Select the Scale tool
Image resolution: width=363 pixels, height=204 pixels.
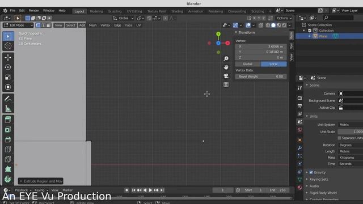point(8,77)
